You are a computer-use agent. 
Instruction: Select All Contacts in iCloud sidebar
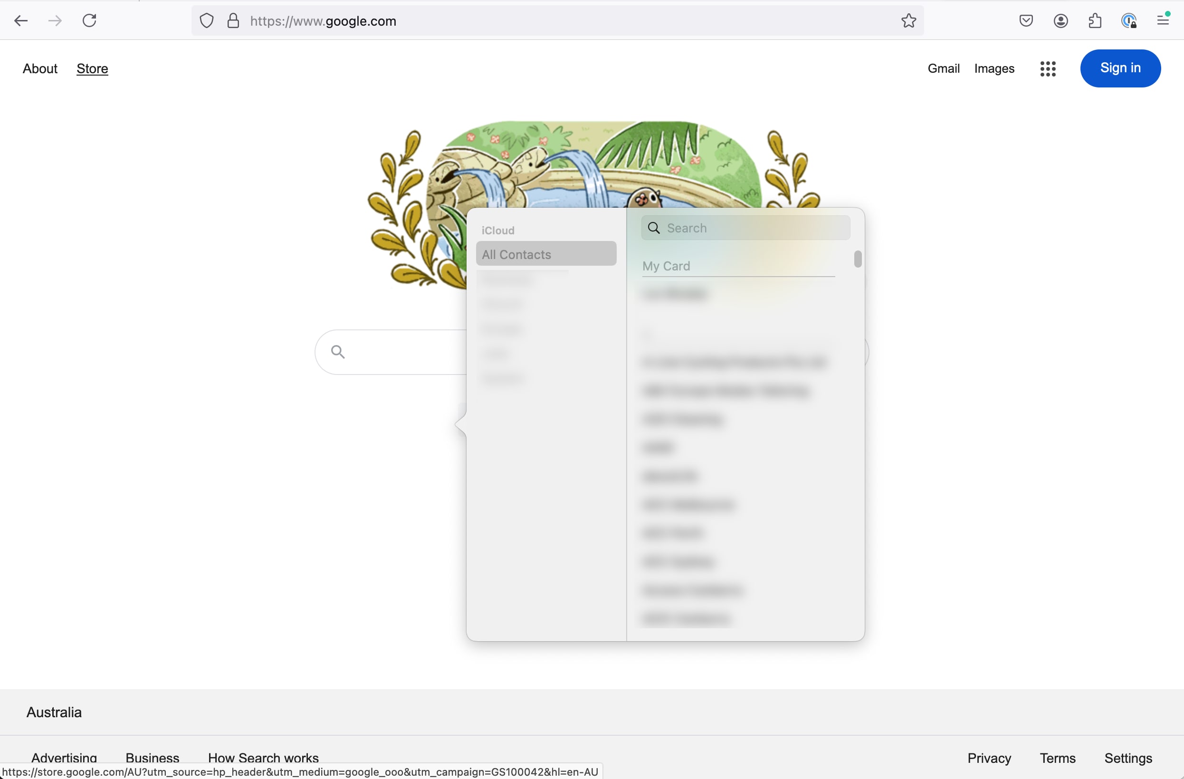point(546,254)
